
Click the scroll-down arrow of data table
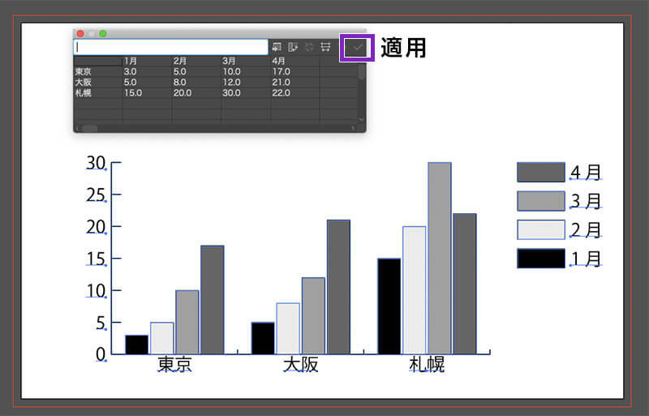[x=361, y=119]
